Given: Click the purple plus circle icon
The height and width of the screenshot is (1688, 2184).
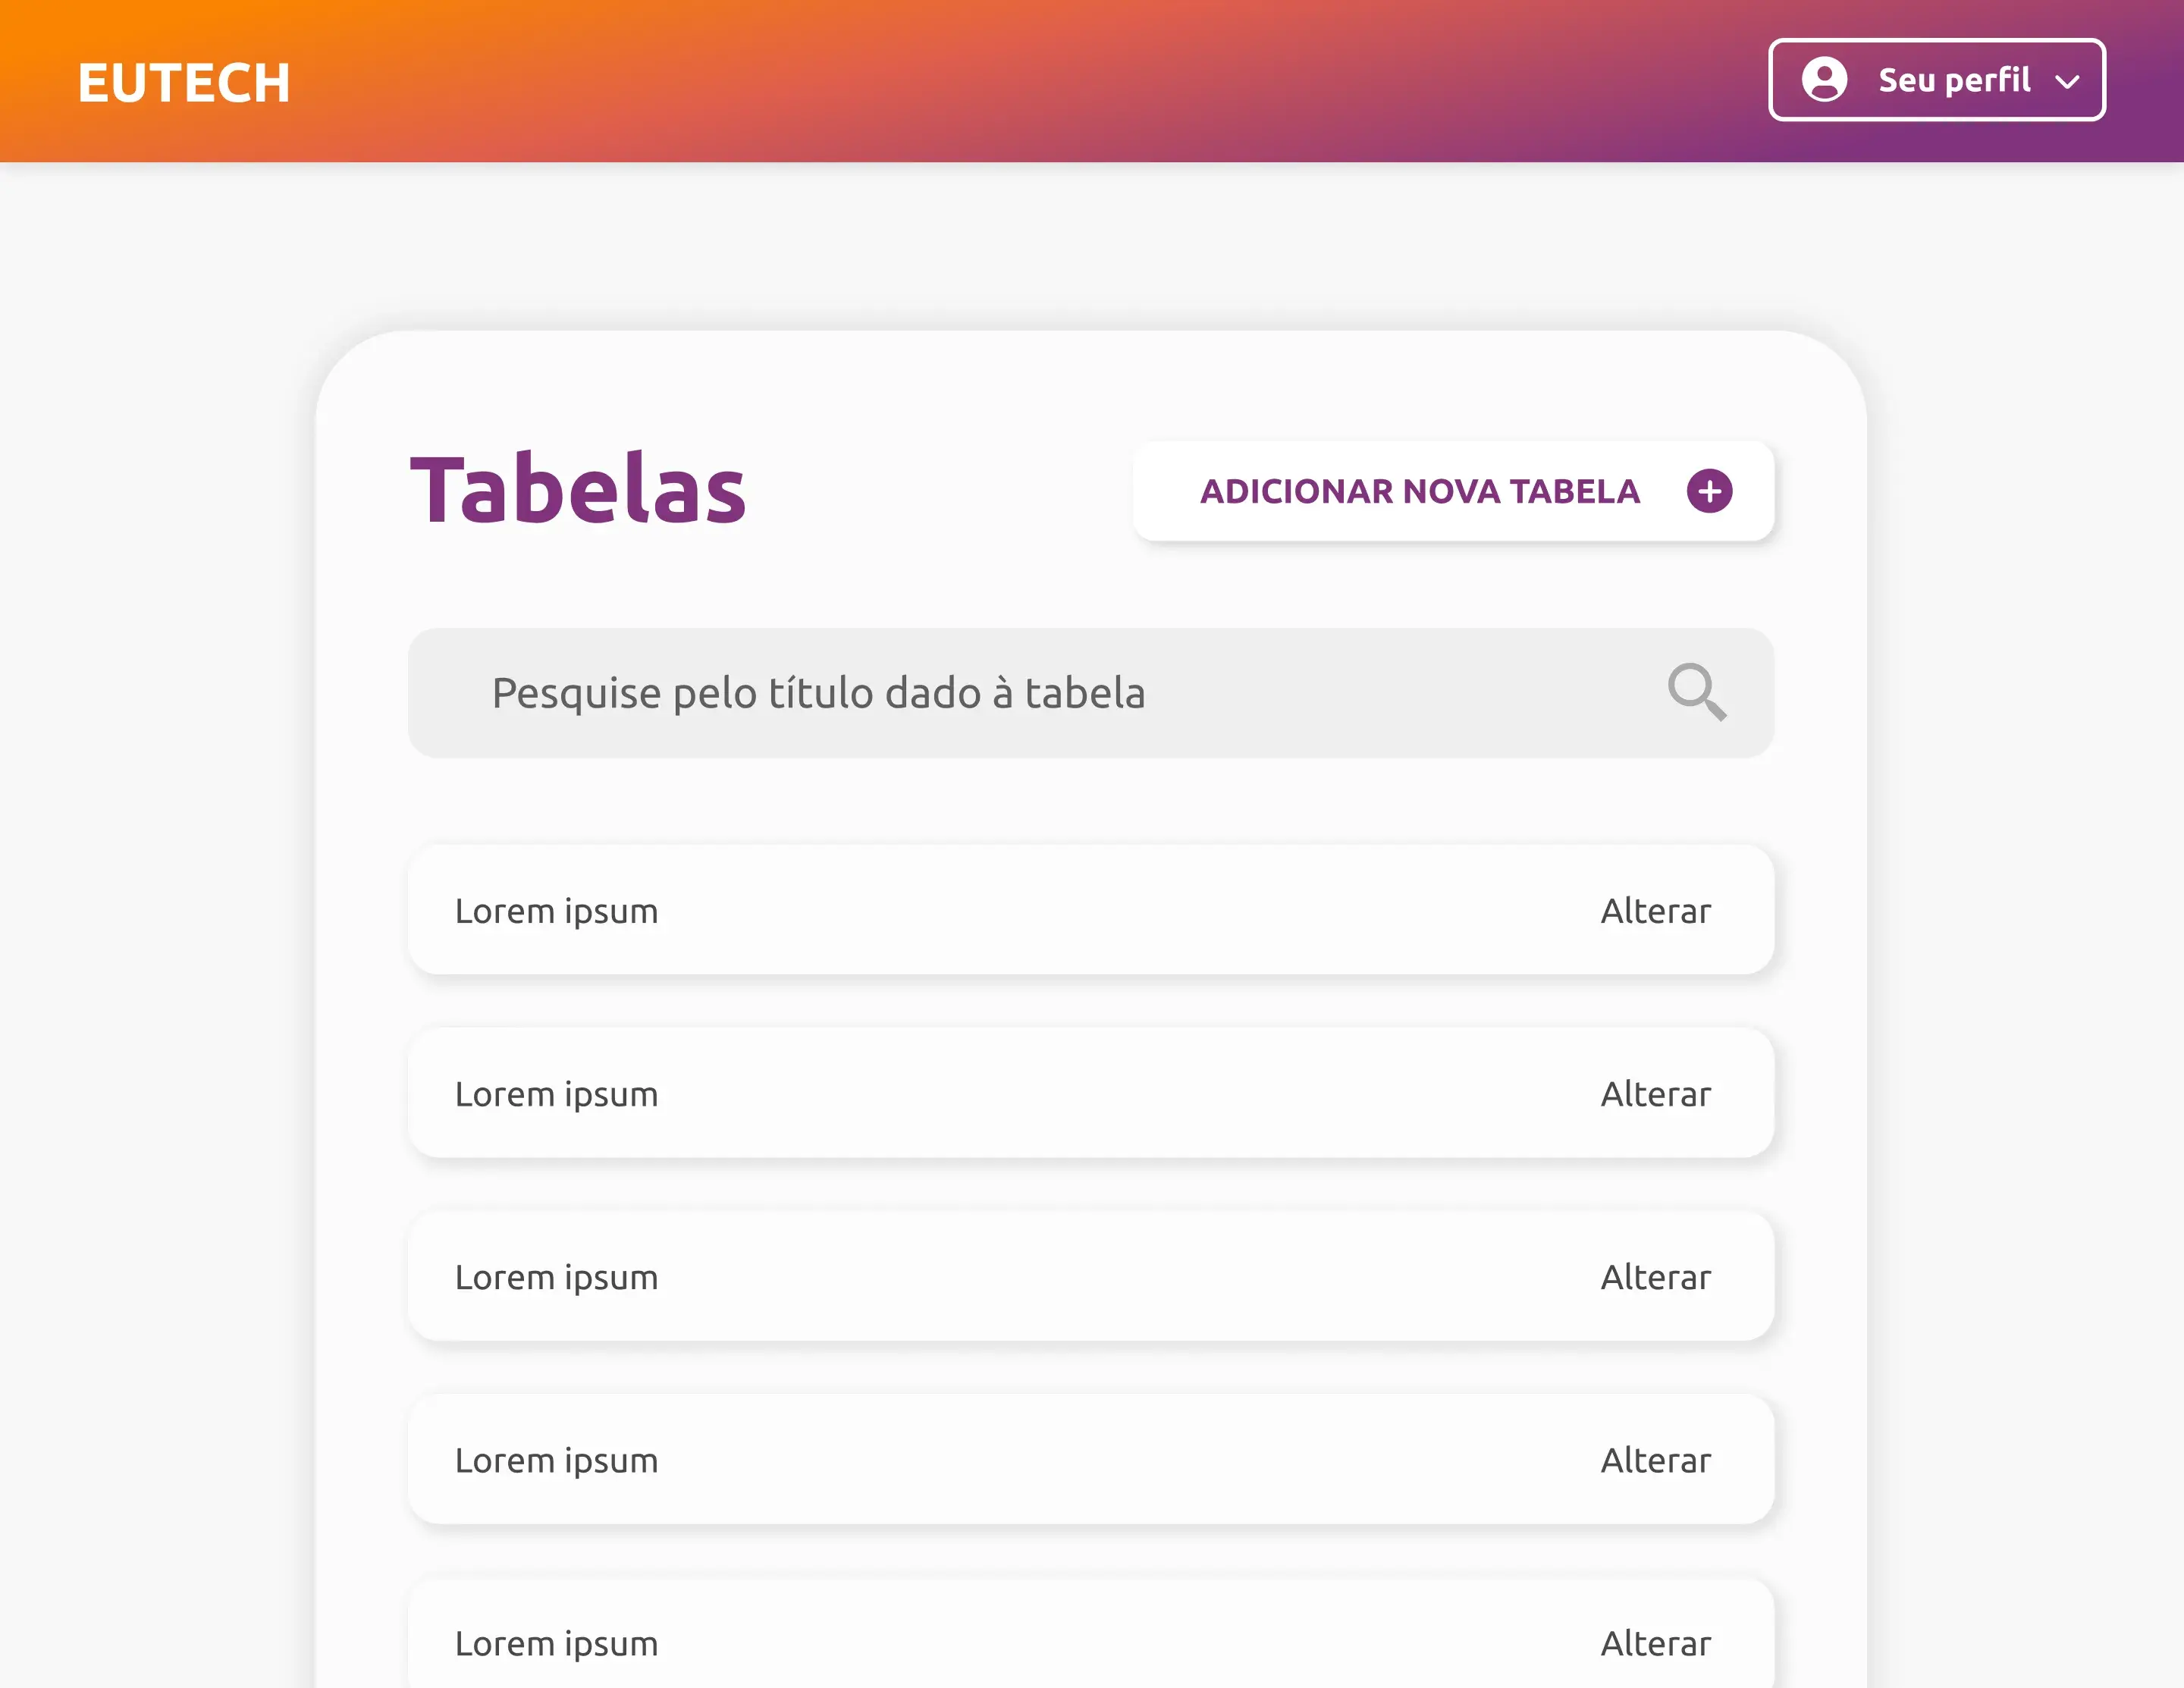Looking at the screenshot, I should coord(1709,491).
